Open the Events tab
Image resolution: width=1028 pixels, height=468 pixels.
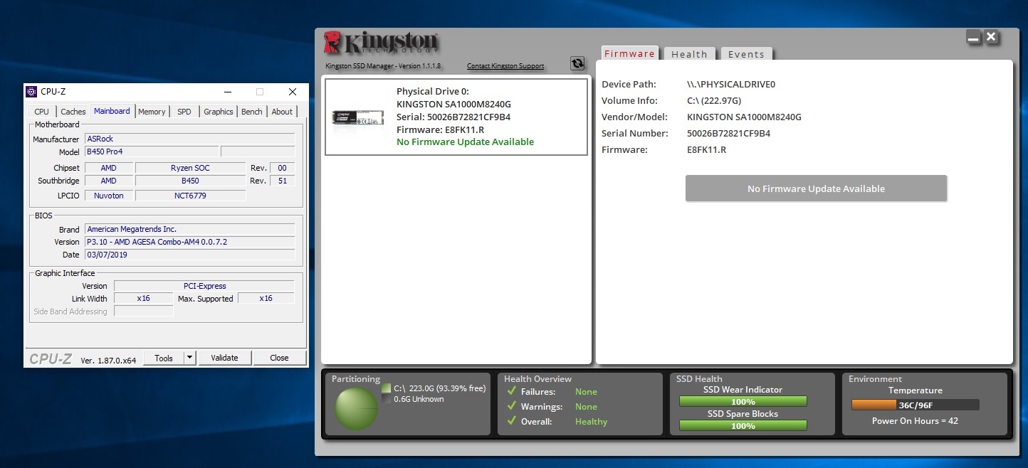point(746,54)
